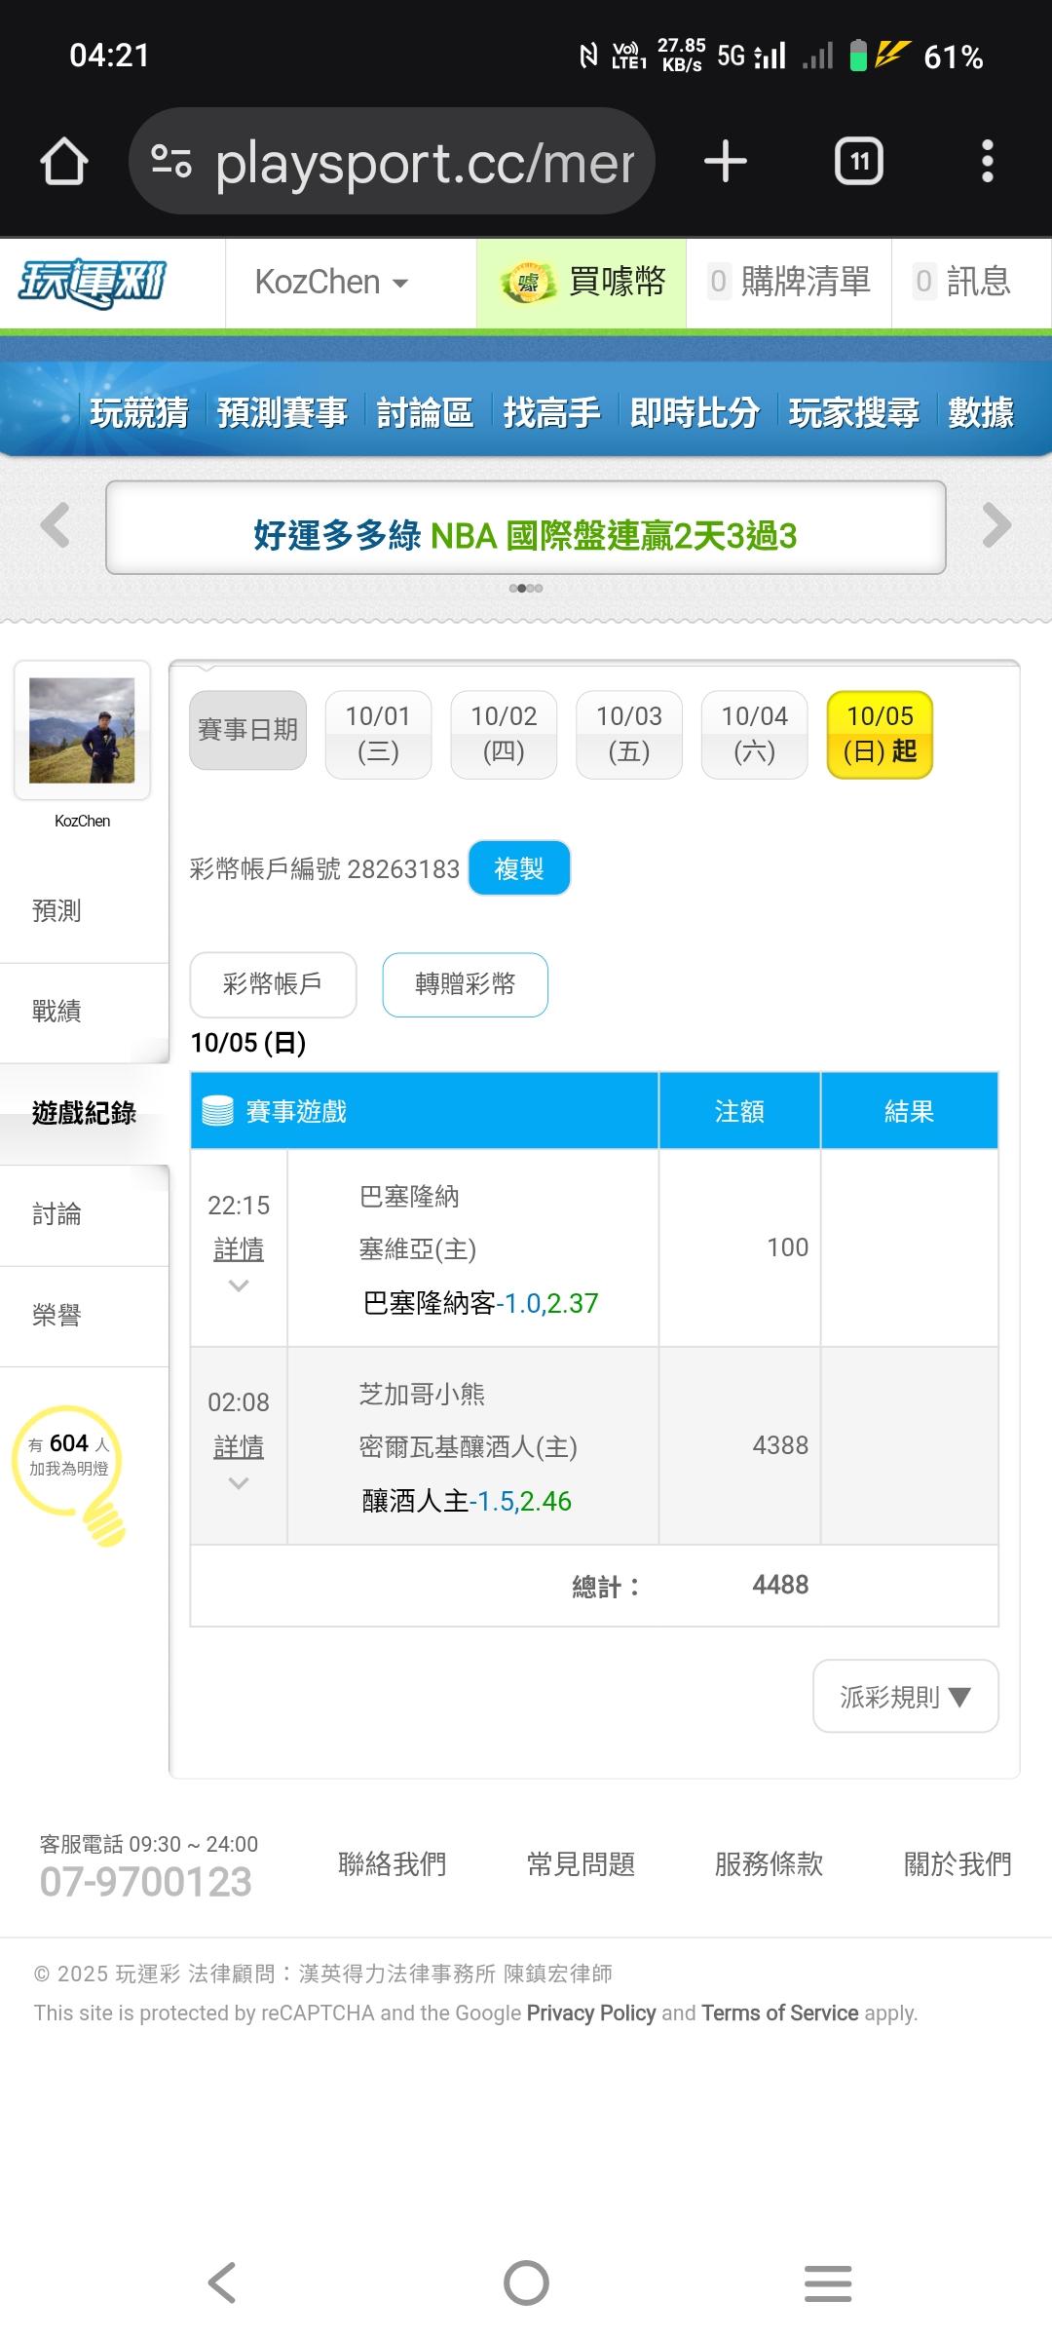Open Google Privacy Policy link
This screenshot has width=1052, height=2339.
tap(591, 2013)
